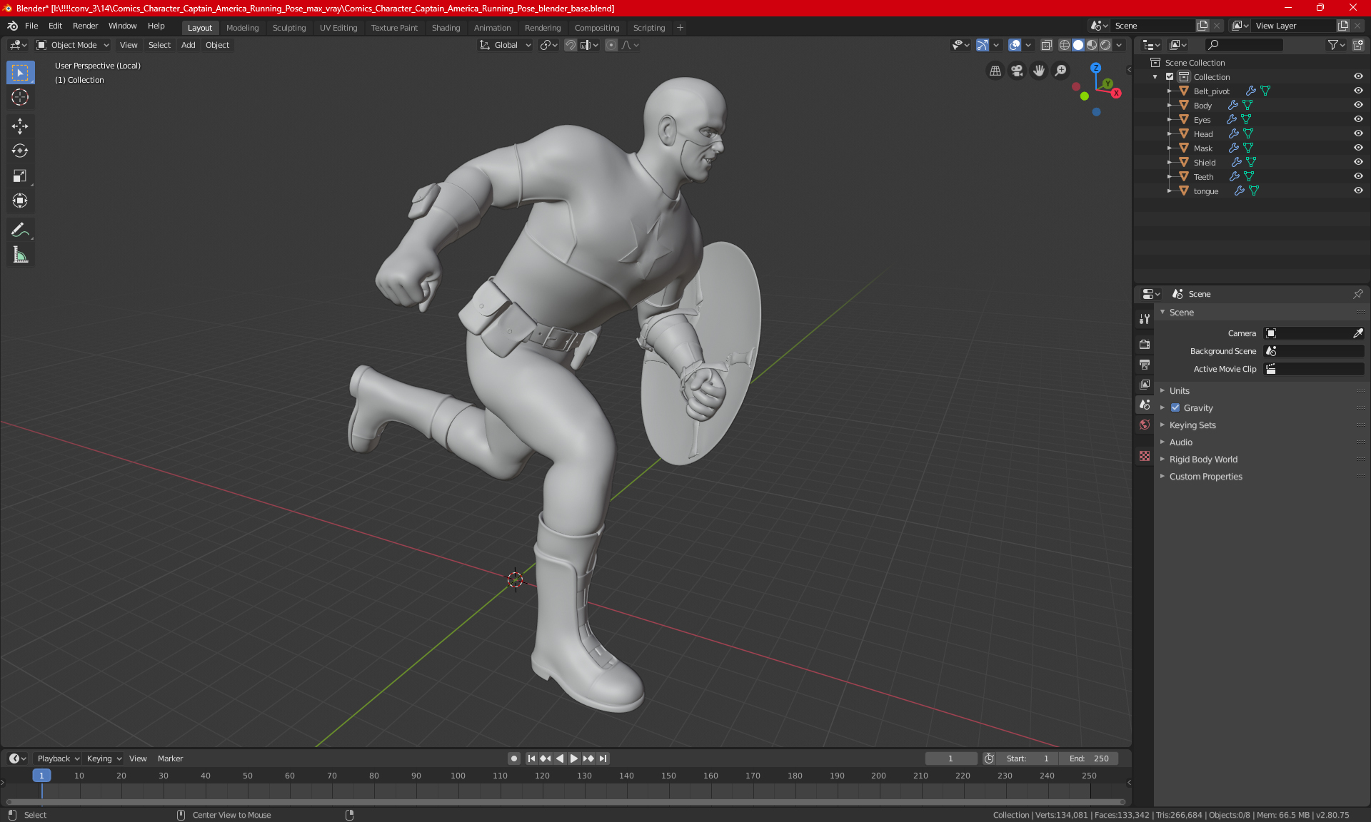Switch to the UV Editing workspace tab
Screen dimensions: 1371x822
pos(338,28)
